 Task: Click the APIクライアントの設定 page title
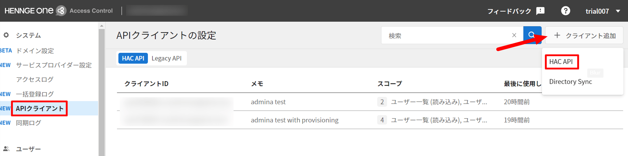166,35
